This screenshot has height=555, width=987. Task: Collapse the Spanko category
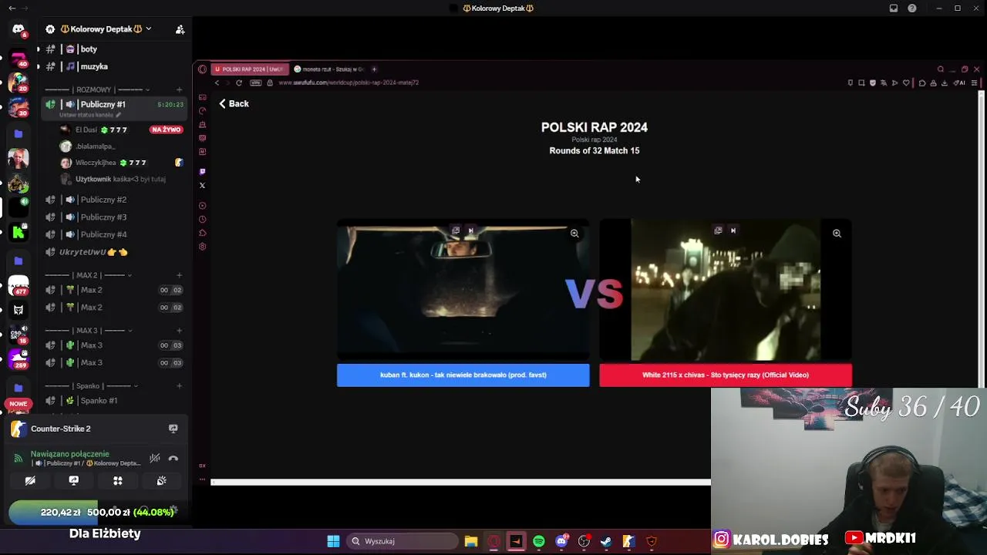[x=92, y=386]
